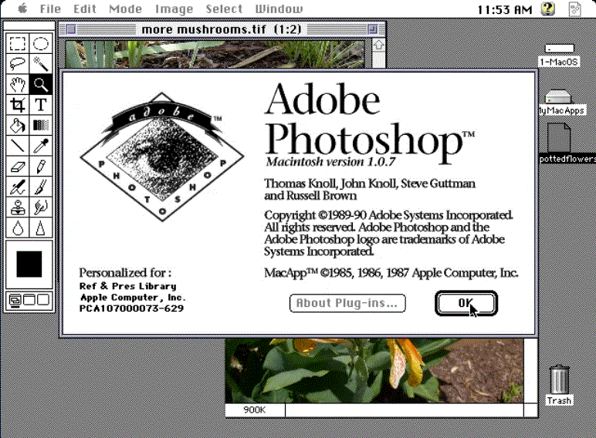Viewport: 596px width, 438px height.
Task: Select the Smudge finger tool
Action: click(41, 207)
